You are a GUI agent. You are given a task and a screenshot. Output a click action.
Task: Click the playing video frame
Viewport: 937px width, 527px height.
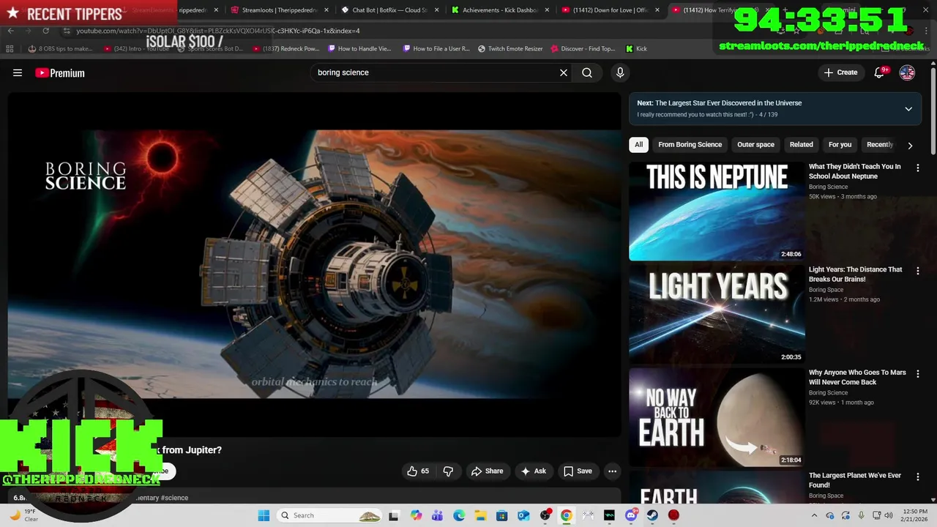(x=314, y=264)
